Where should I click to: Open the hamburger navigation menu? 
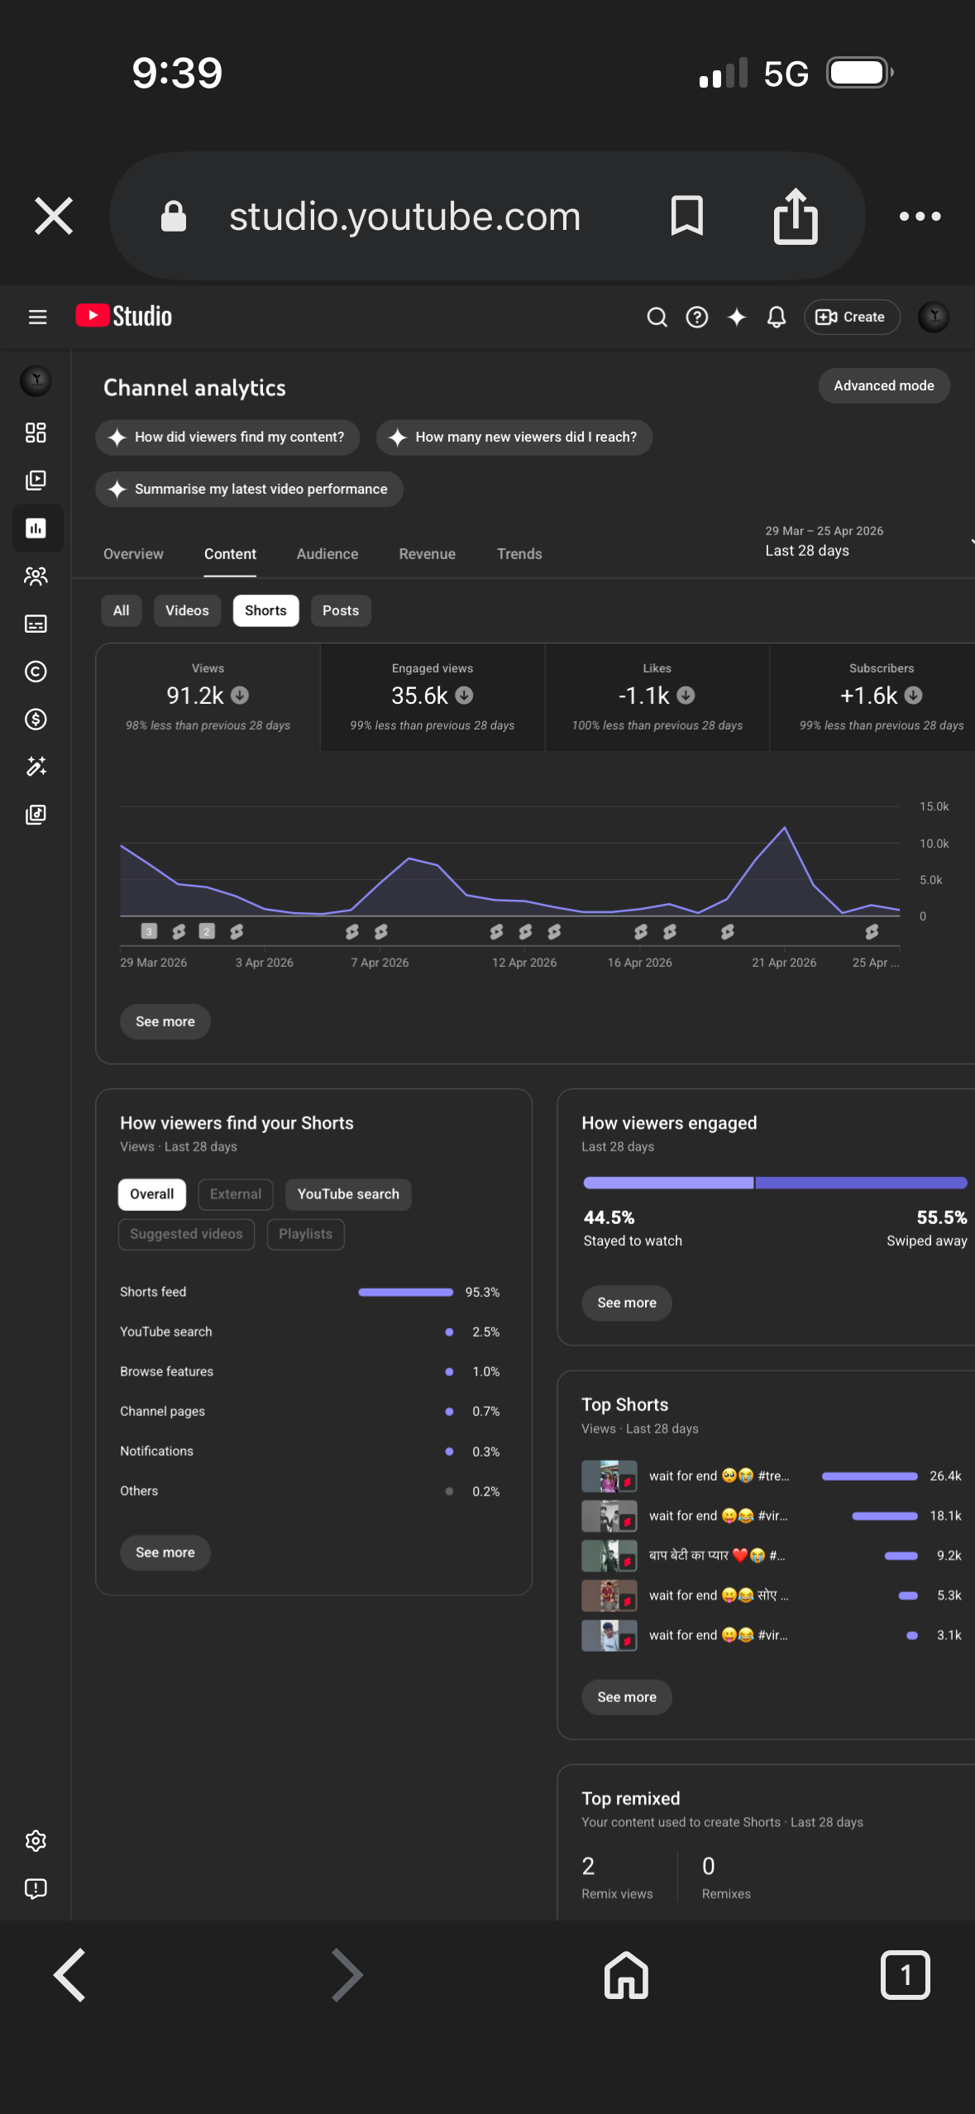tap(37, 317)
